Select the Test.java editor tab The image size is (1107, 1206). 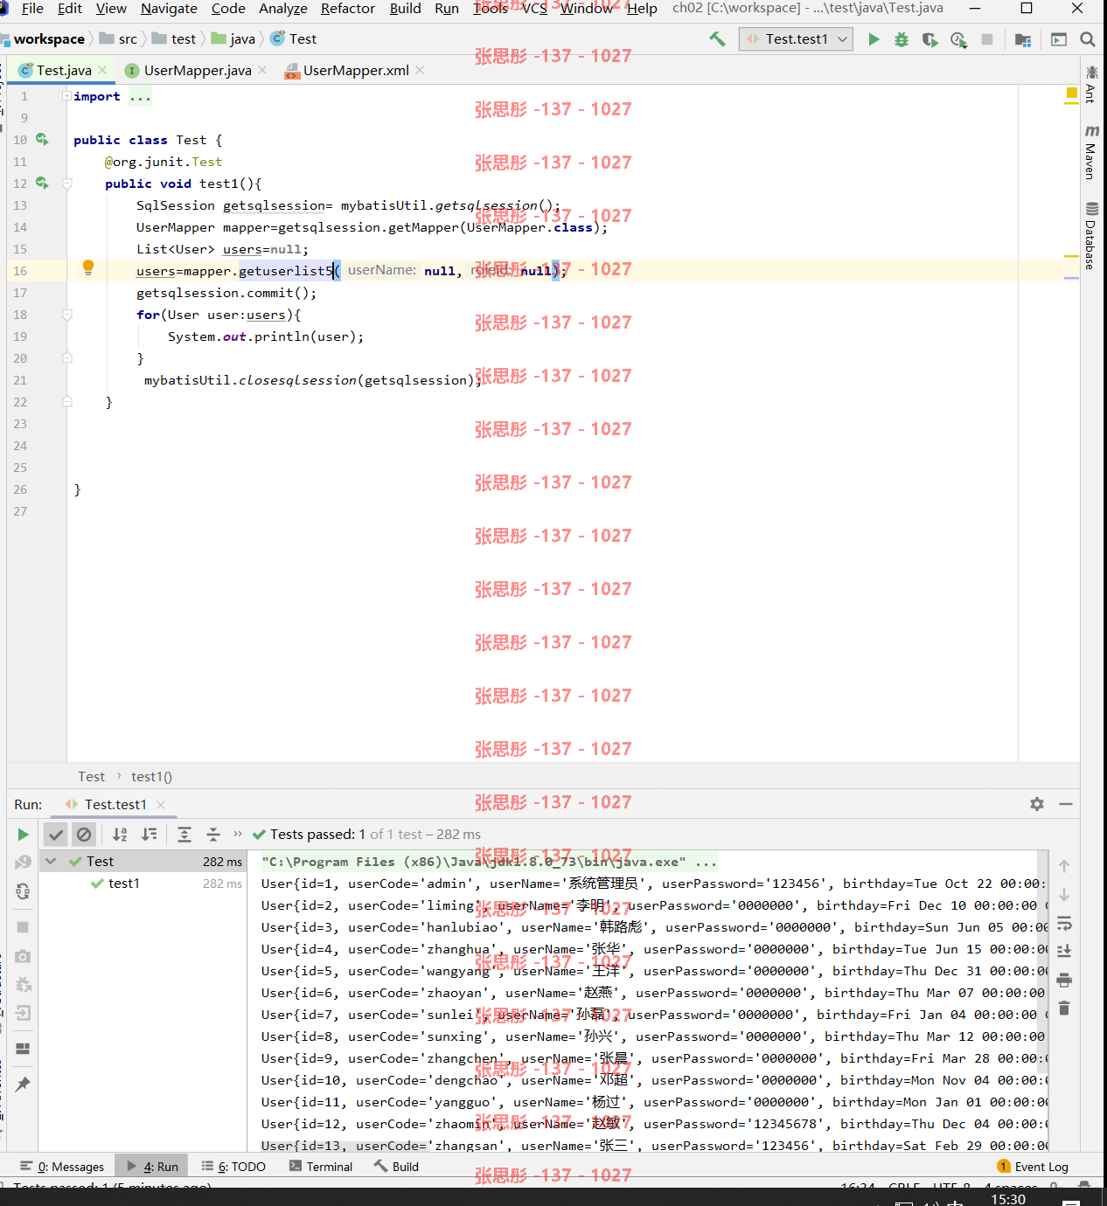[64, 71]
